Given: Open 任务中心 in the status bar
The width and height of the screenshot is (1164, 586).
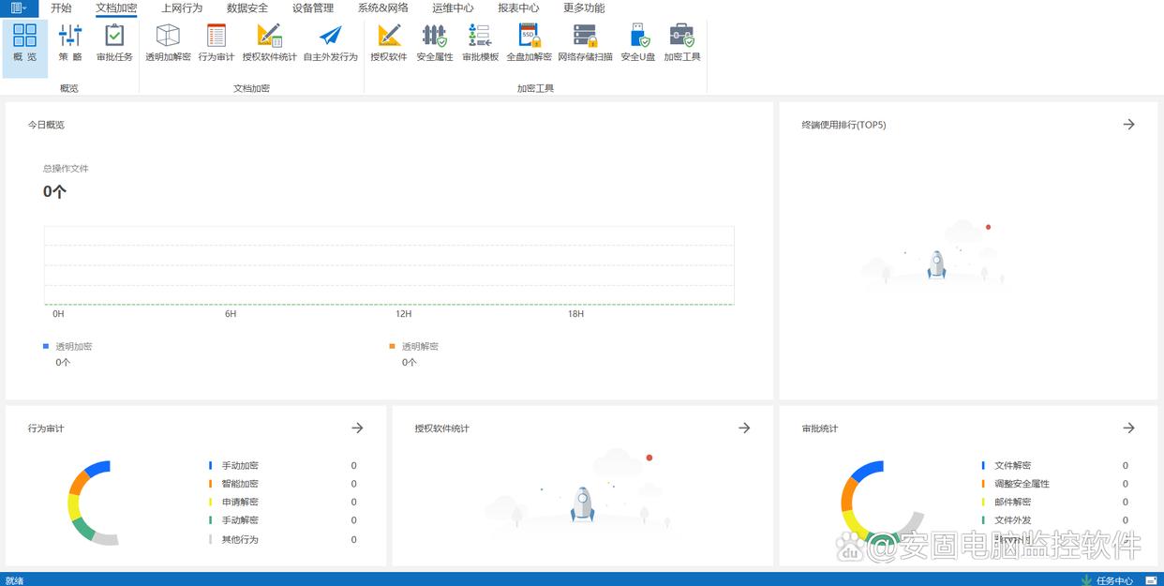Looking at the screenshot, I should pyautogui.click(x=1107, y=580).
